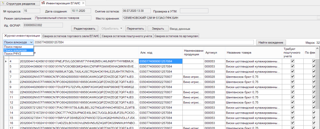Uncheck По факту checkbox in row 5

click(x=314, y=66)
